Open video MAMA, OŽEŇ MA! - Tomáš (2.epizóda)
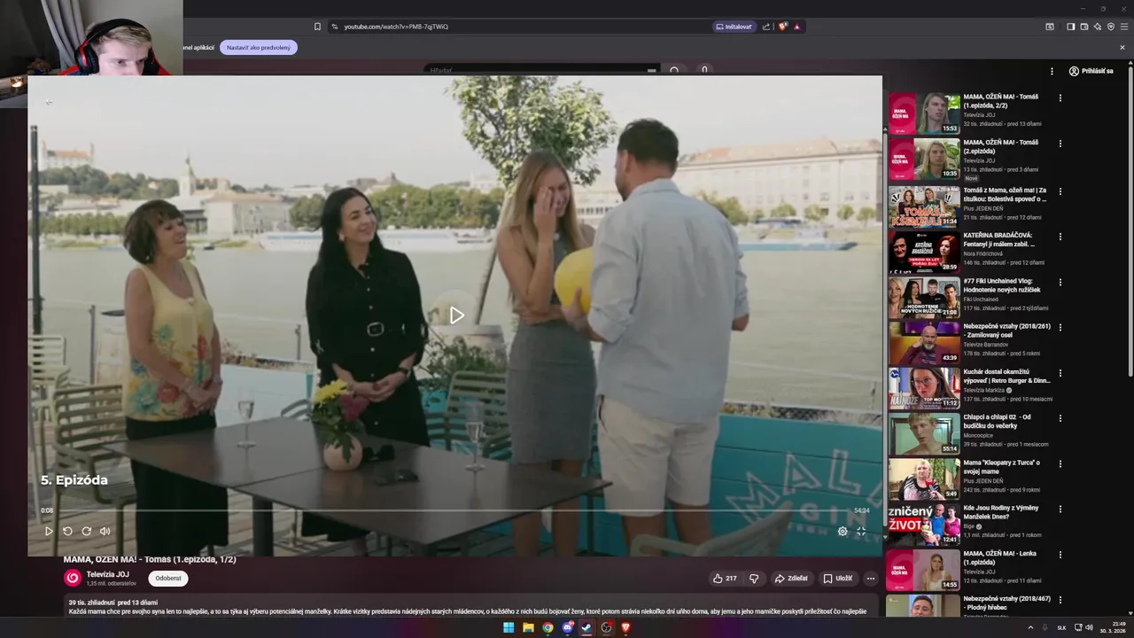This screenshot has width=1134, height=638. pyautogui.click(x=1000, y=146)
